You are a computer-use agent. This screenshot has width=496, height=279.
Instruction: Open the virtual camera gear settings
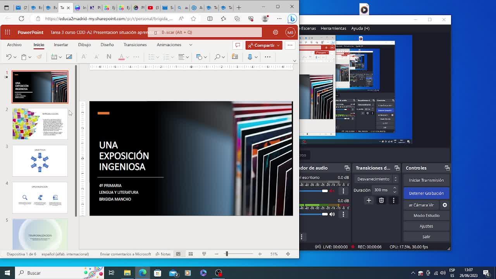[445, 205]
